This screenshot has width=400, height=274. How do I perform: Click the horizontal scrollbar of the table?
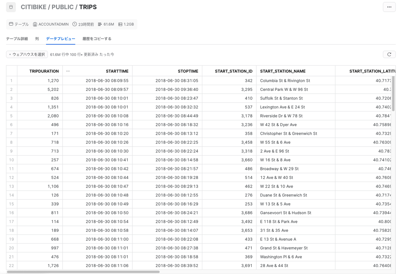(x=83, y=272)
